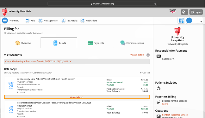This screenshot has width=205, height=118.
Task: Expand the profile avatar dropdown arrow
Action: pos(201,22)
